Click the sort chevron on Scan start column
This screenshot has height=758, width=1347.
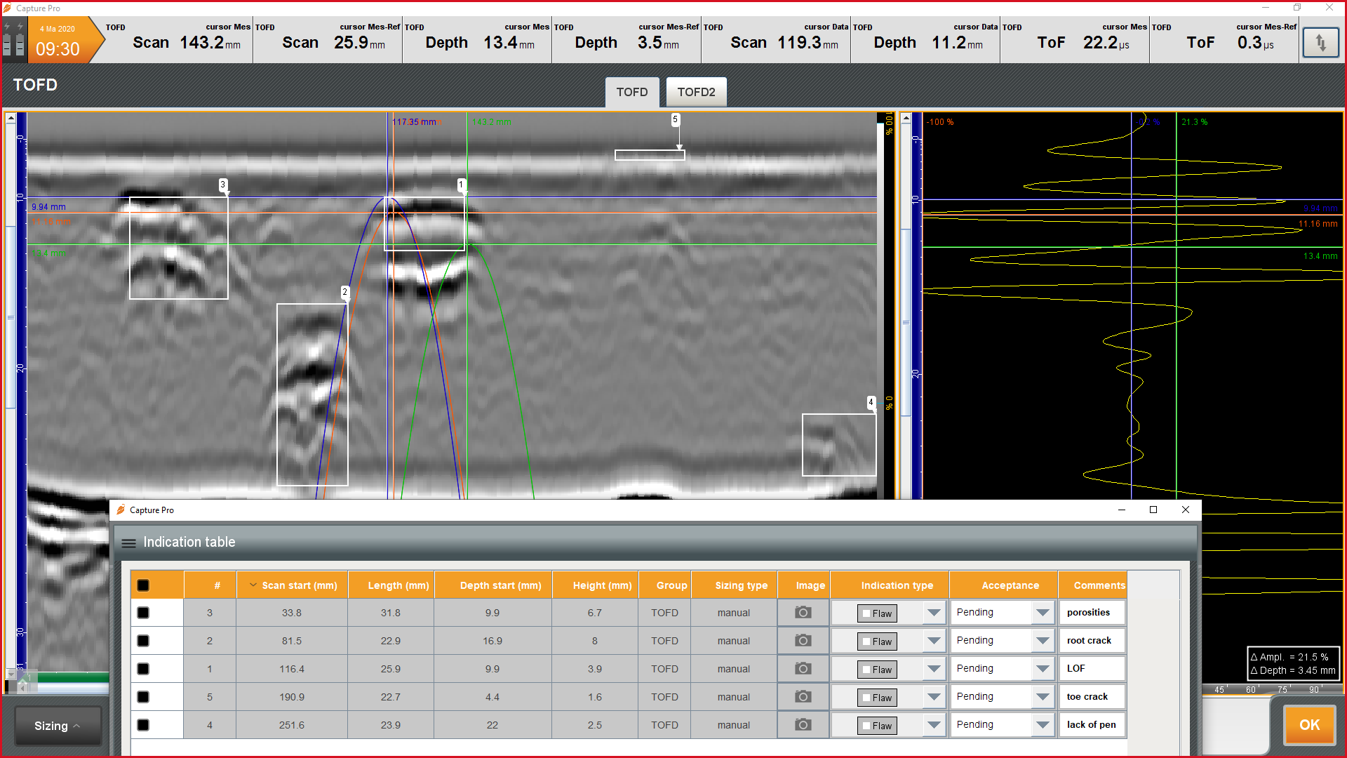253,585
